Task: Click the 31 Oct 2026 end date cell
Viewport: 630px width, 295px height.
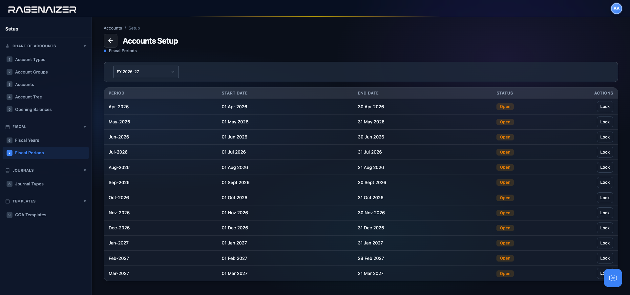Action: pyautogui.click(x=370, y=198)
